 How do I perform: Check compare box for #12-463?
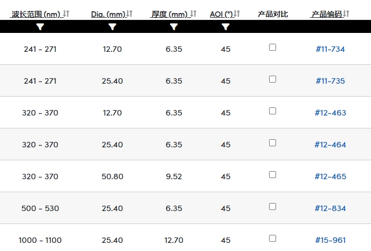coord(272,111)
